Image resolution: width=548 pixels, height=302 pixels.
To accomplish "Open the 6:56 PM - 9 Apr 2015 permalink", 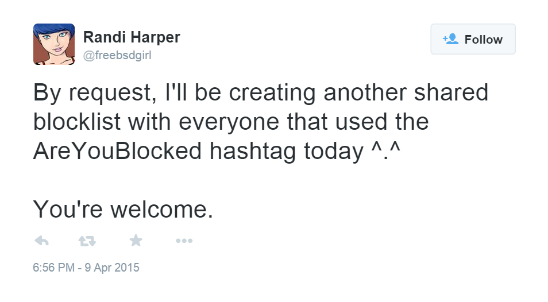I will point(86,268).
